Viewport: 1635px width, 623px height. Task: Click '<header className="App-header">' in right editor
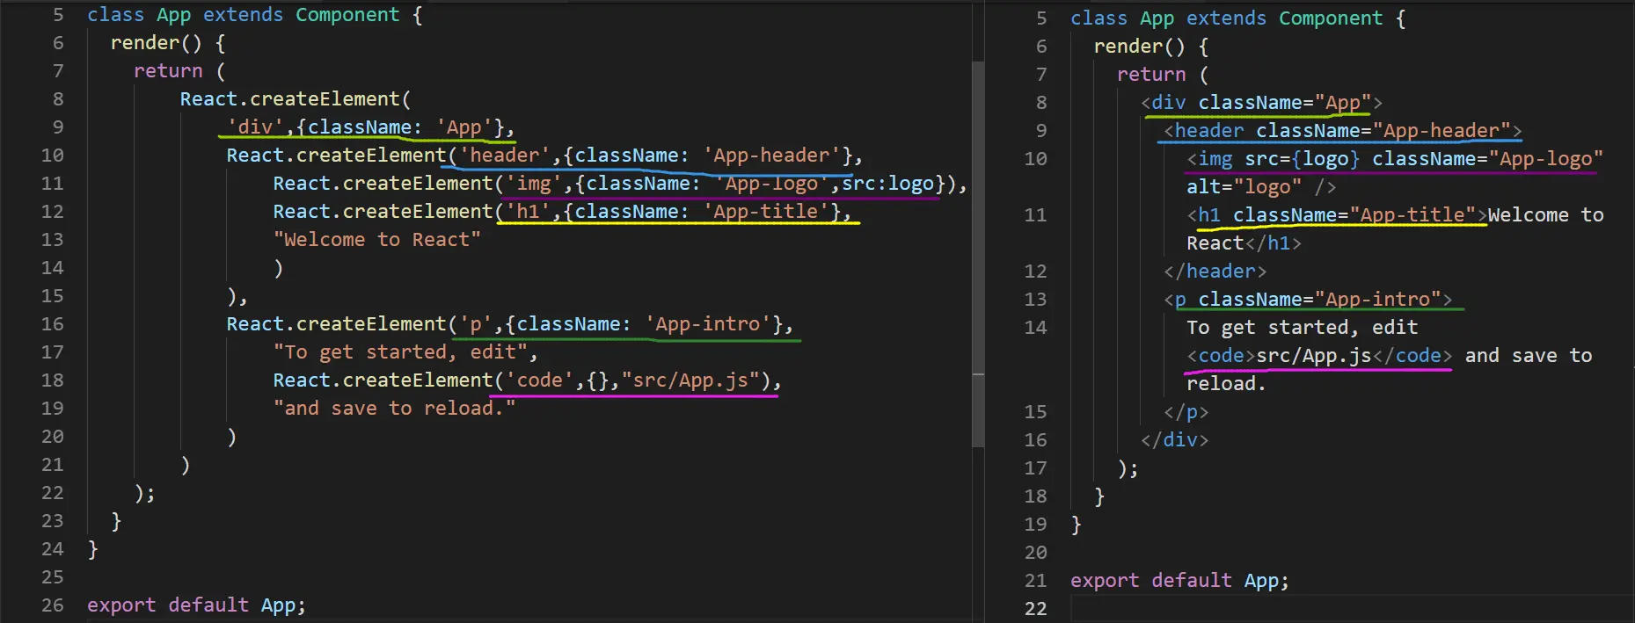(x=1343, y=131)
